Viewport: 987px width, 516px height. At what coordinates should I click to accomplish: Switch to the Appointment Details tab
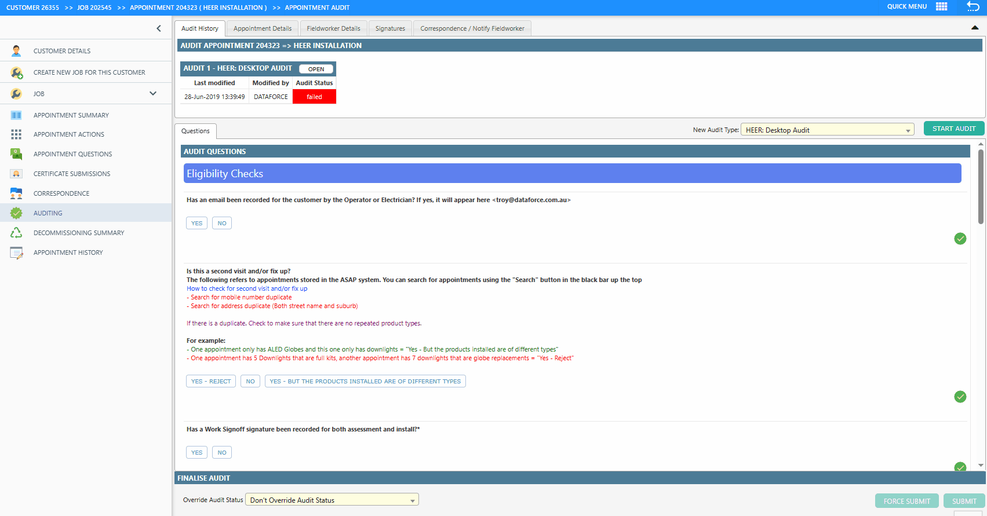click(263, 28)
